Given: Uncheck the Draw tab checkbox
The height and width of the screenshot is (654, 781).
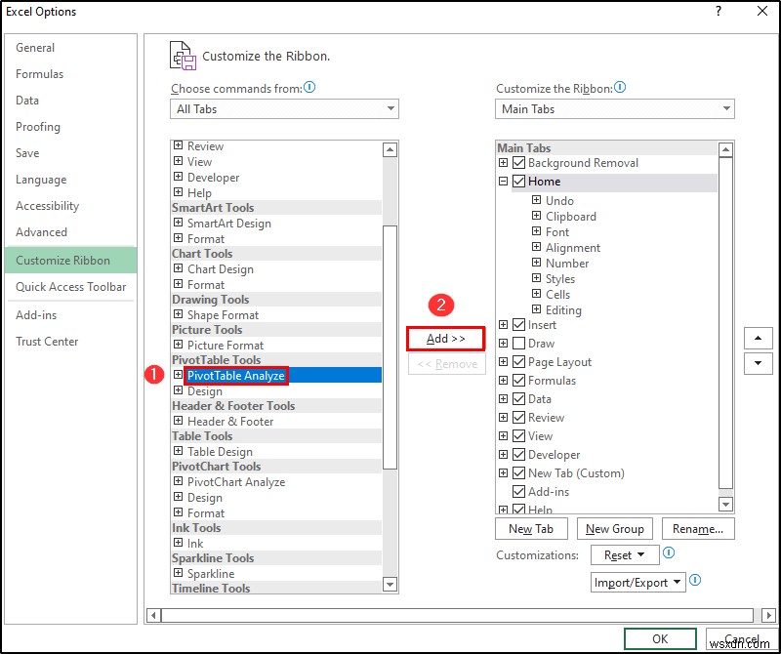Looking at the screenshot, I should tap(517, 343).
